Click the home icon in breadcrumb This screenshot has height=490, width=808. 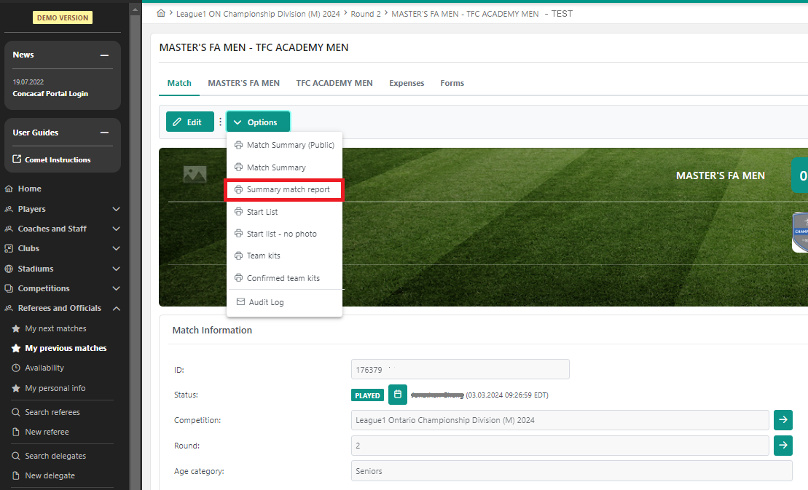[161, 14]
